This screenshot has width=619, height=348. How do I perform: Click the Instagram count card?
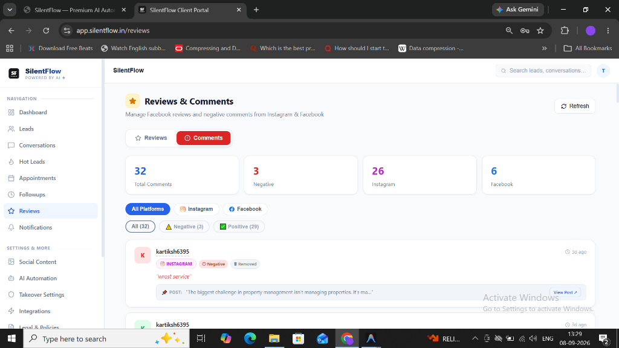click(420, 175)
